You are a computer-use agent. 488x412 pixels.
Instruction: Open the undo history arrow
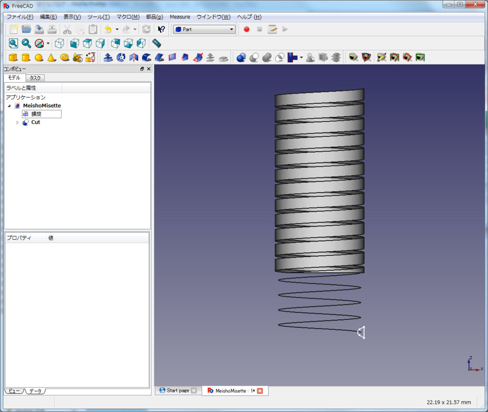[117, 29]
